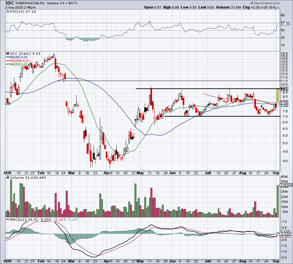Click the MACD legend line icon
293x264 pixels.
8,219
